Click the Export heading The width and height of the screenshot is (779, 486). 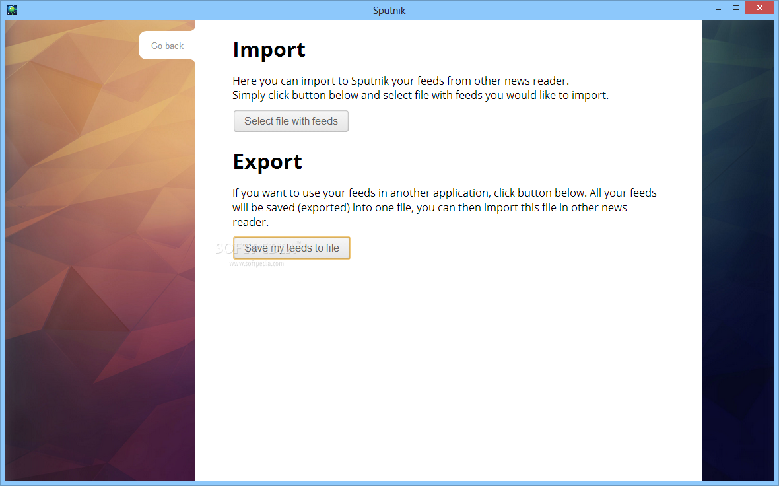pyautogui.click(x=267, y=162)
